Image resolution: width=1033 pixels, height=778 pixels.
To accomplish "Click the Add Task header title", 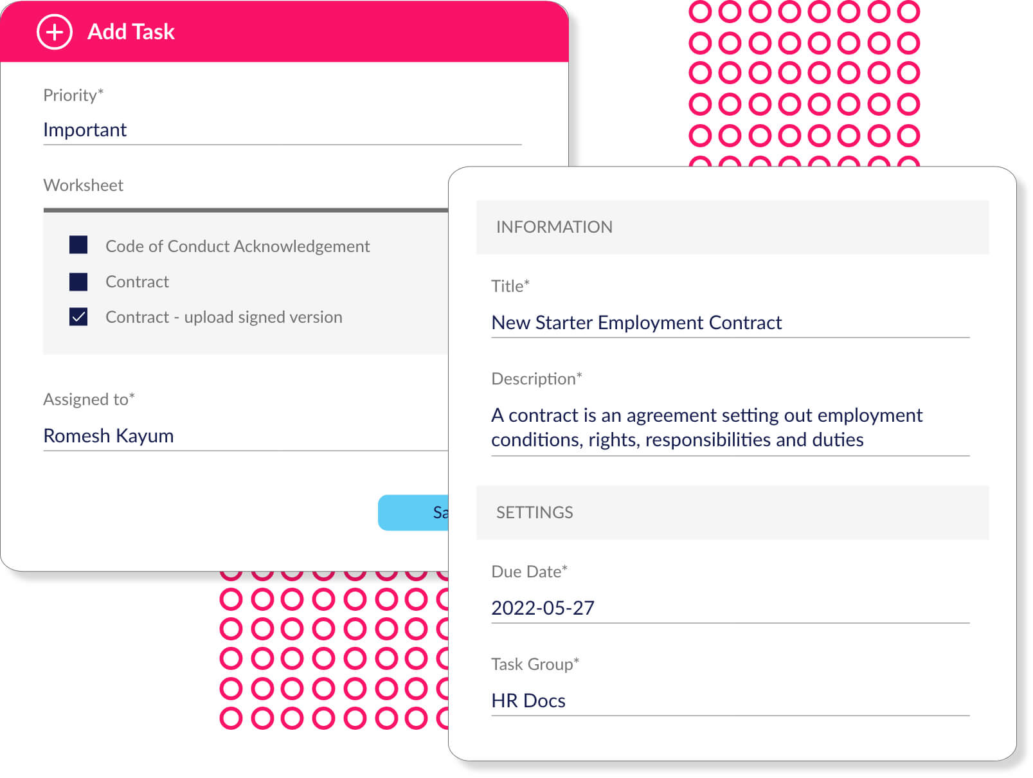I will (x=131, y=32).
